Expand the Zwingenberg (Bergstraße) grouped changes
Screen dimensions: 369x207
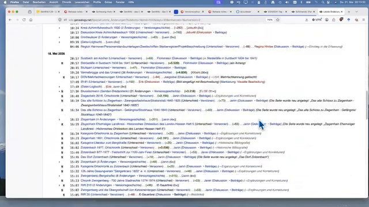click(59, 176)
